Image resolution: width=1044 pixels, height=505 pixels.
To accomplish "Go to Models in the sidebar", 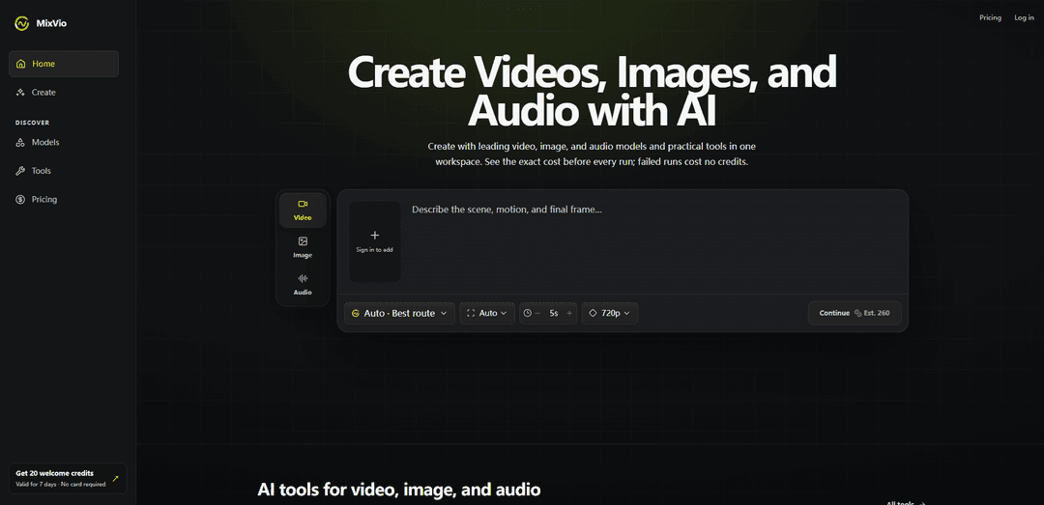I will pos(64,142).
